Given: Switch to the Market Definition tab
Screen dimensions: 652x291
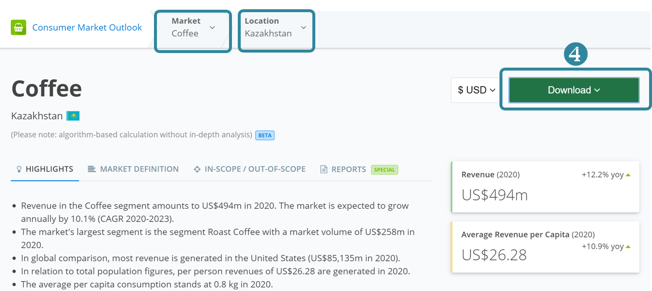Looking at the screenshot, I should pyautogui.click(x=139, y=169).
